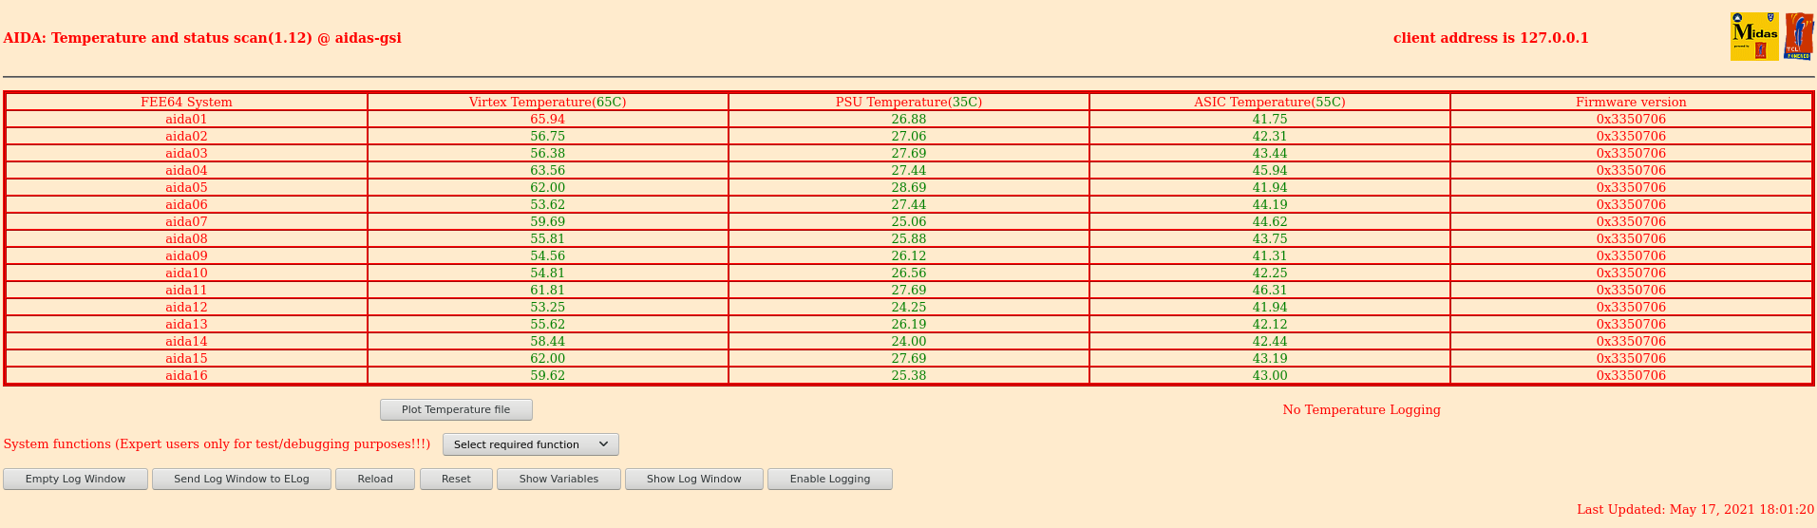Click ASIC value 43.00 for aida16
Screen dimensions: 1817x528
[x=1270, y=375]
